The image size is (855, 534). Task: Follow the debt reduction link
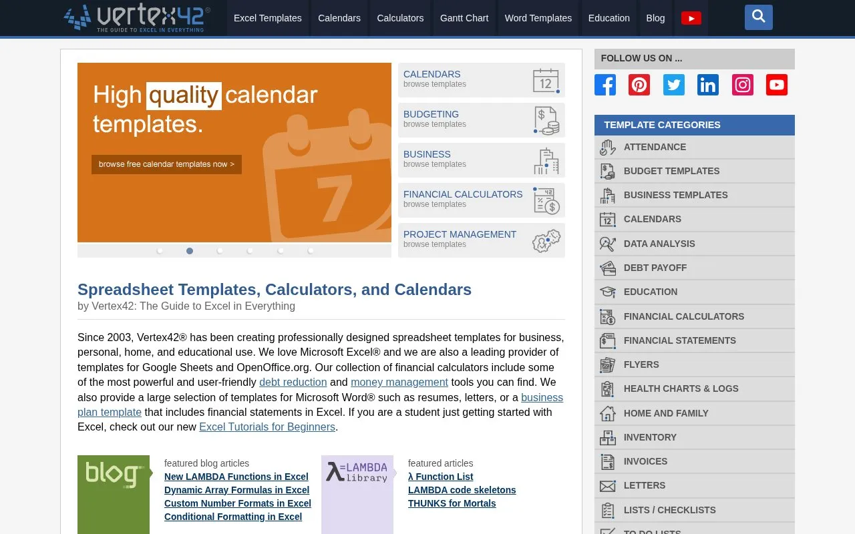click(293, 382)
